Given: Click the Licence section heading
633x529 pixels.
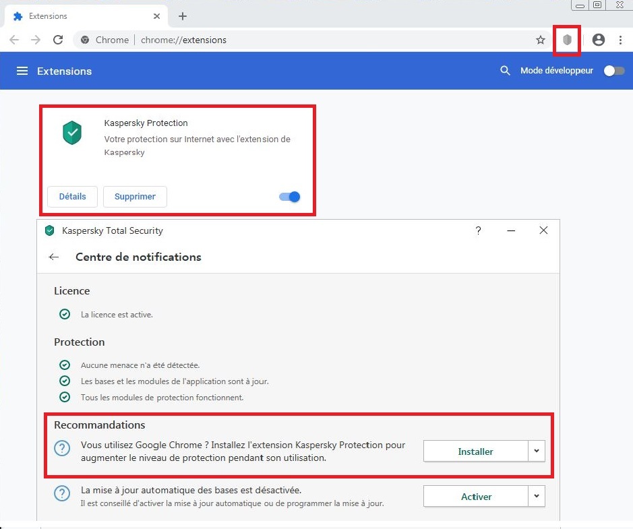Looking at the screenshot, I should pyautogui.click(x=72, y=291).
